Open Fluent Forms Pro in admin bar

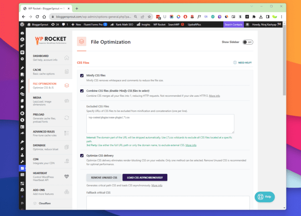pyautogui.click(x=95, y=25)
